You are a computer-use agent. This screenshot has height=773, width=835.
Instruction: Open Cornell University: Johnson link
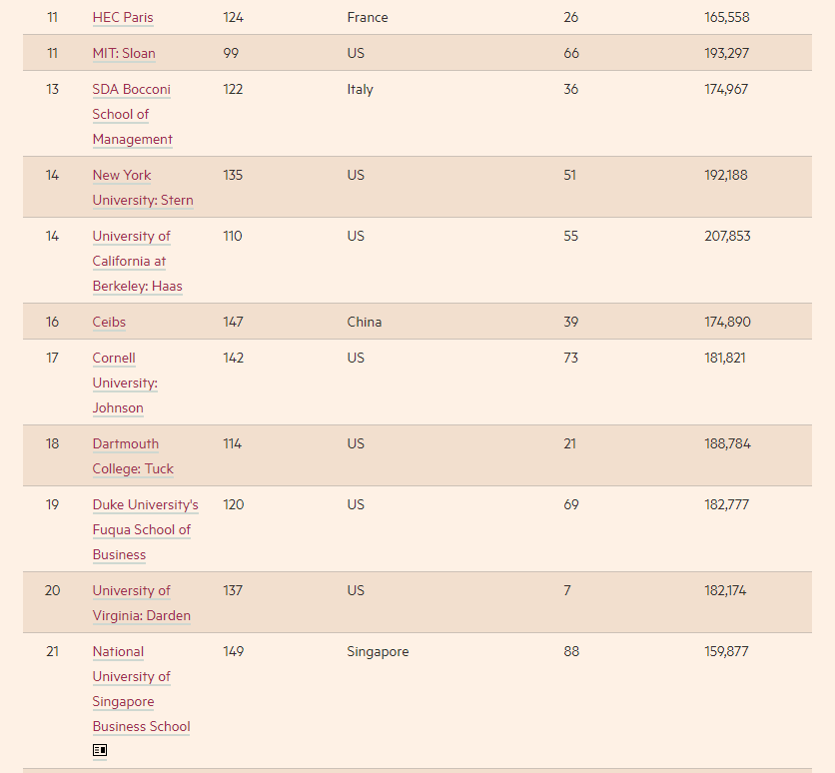pos(125,383)
